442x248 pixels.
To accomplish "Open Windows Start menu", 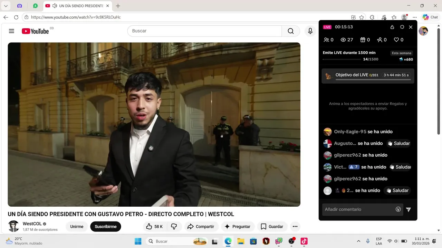I will pos(138,241).
